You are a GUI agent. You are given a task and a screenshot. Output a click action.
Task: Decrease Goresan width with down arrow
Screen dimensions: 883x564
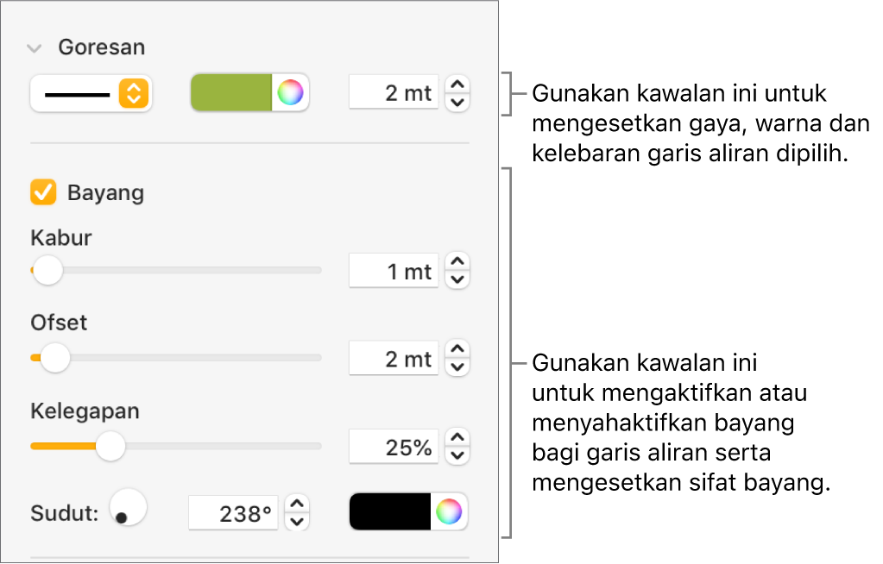tap(458, 103)
